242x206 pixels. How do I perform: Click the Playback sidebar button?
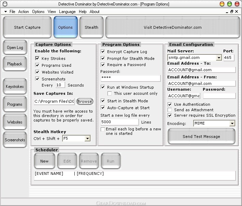(15, 64)
